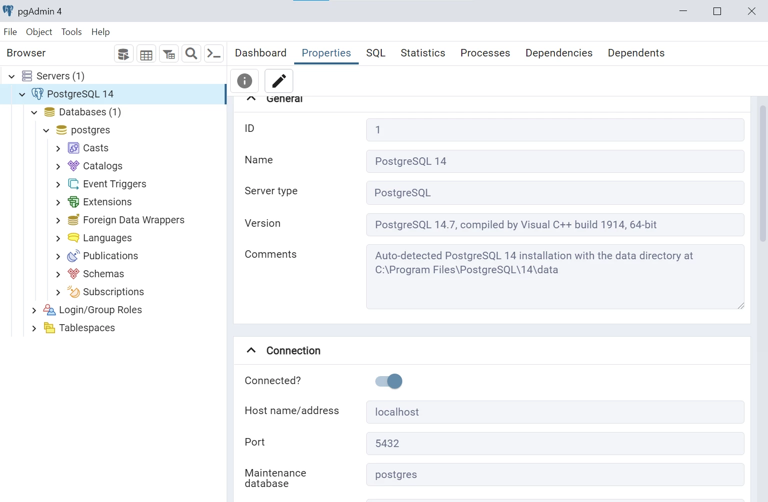Click the pgAdmin 4 title bar logo
Screen dimensions: 768x502
click(8, 11)
